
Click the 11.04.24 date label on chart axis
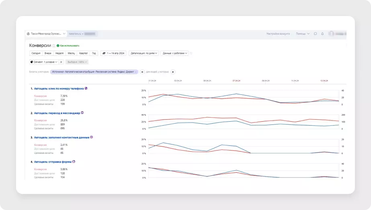pos(295,81)
